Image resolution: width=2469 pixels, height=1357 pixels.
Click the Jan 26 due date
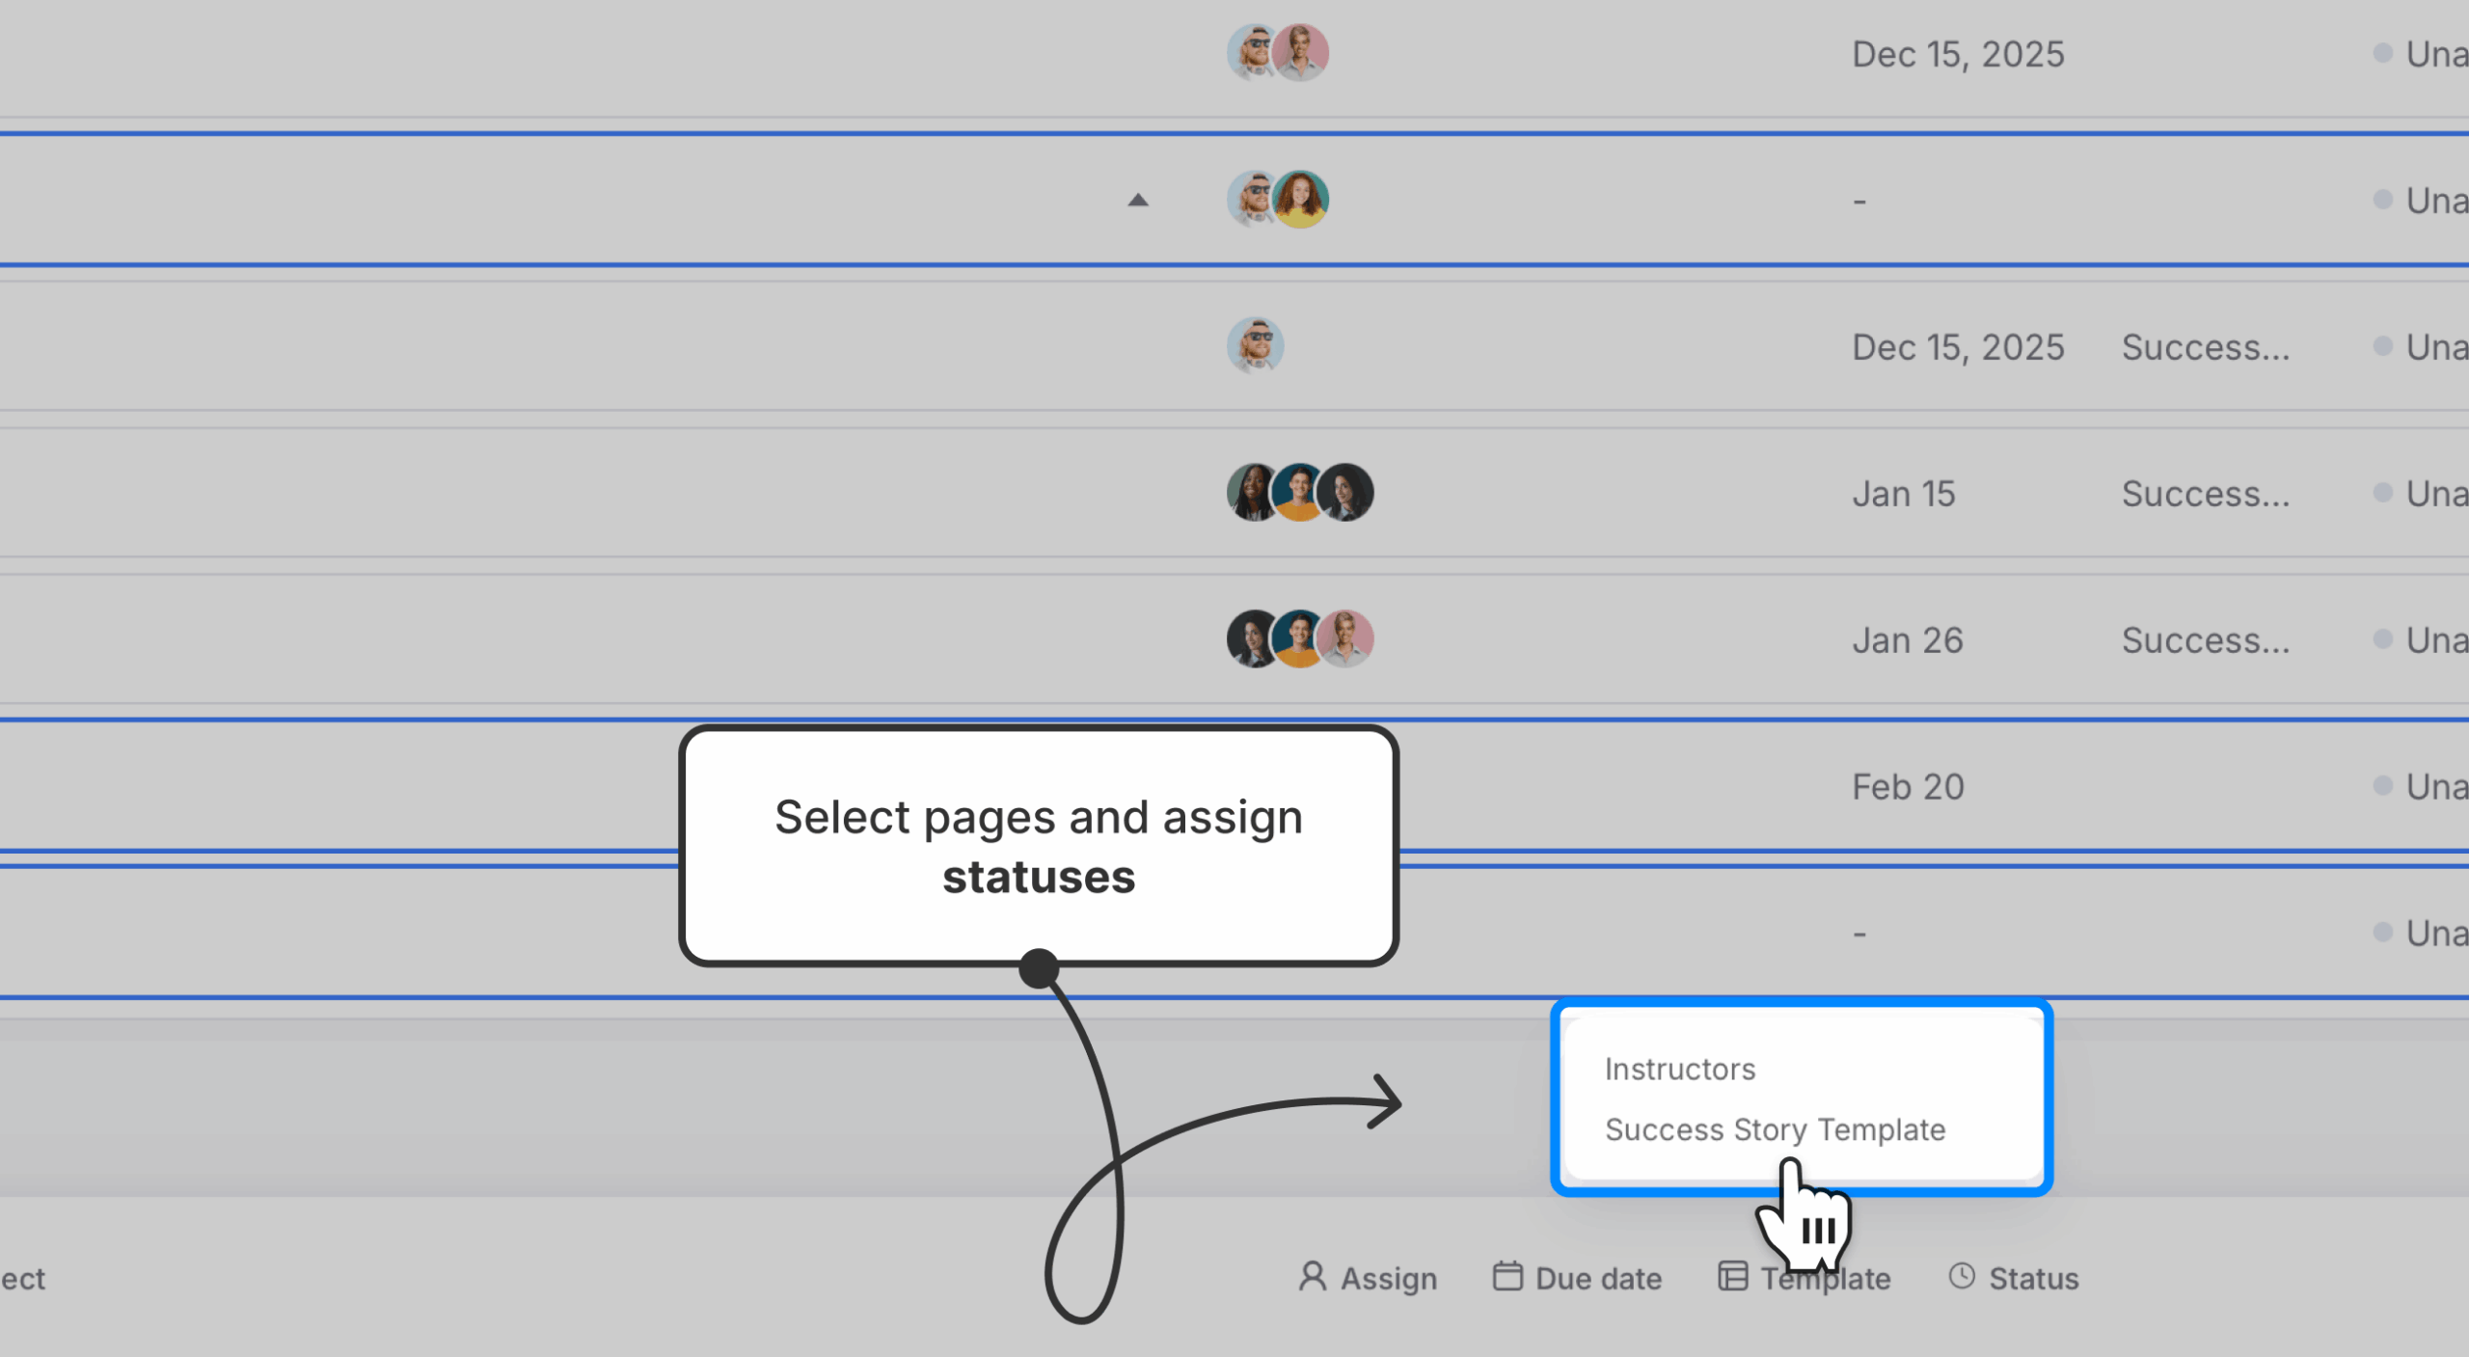[1907, 640]
